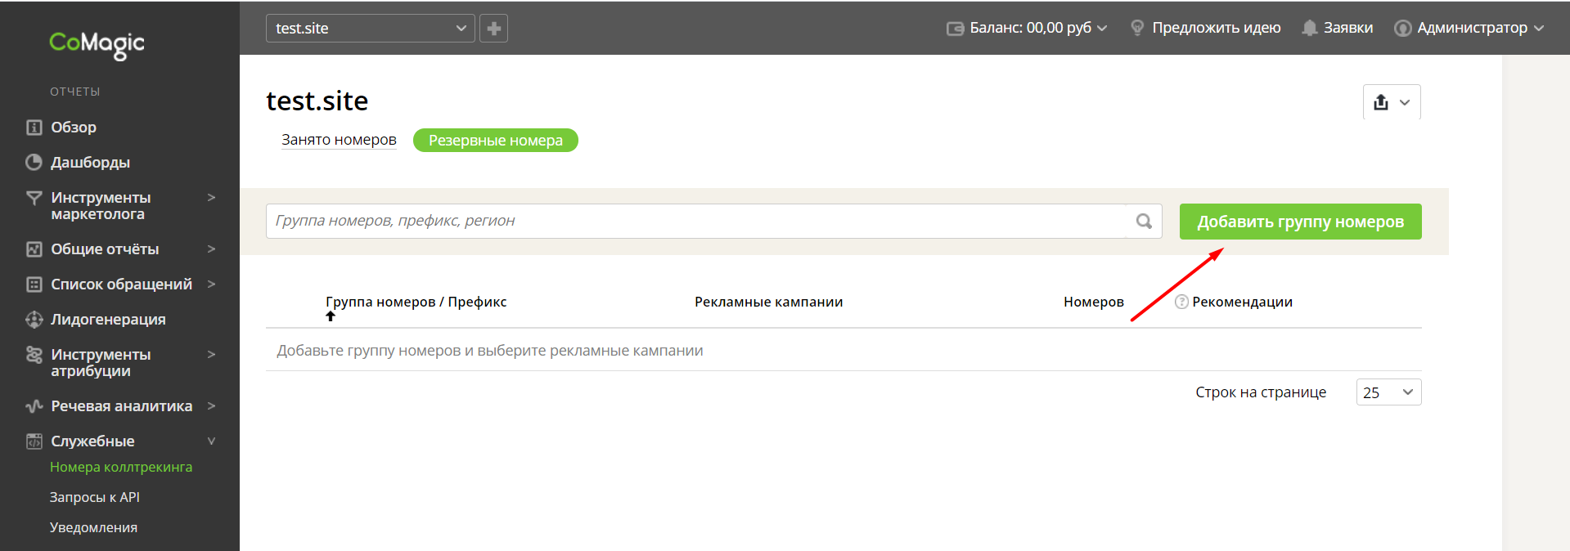Expand the Баланс balance dropdown
The width and height of the screenshot is (1570, 551).
click(x=1027, y=28)
